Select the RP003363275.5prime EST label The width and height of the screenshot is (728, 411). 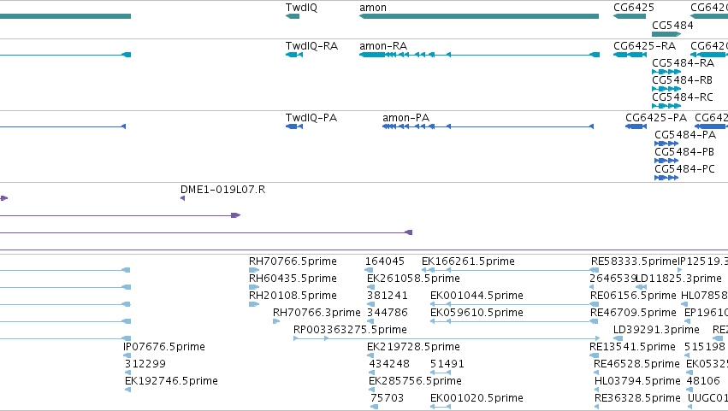click(350, 331)
